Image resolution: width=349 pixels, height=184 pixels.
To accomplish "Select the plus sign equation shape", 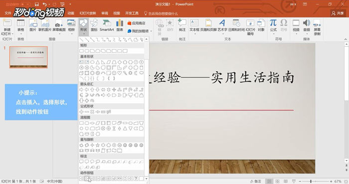I will [81, 112].
